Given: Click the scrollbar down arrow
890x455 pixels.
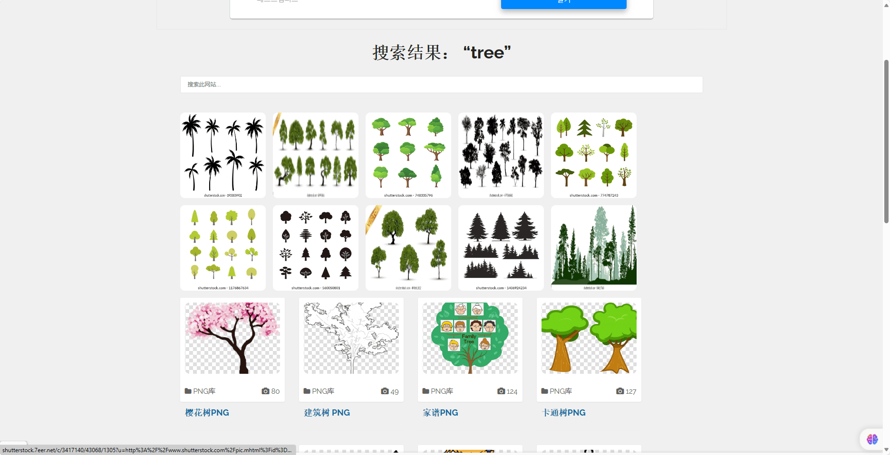Looking at the screenshot, I should pyautogui.click(x=886, y=450).
